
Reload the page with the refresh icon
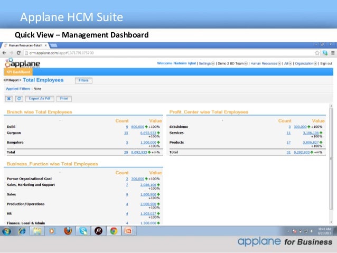[18, 53]
